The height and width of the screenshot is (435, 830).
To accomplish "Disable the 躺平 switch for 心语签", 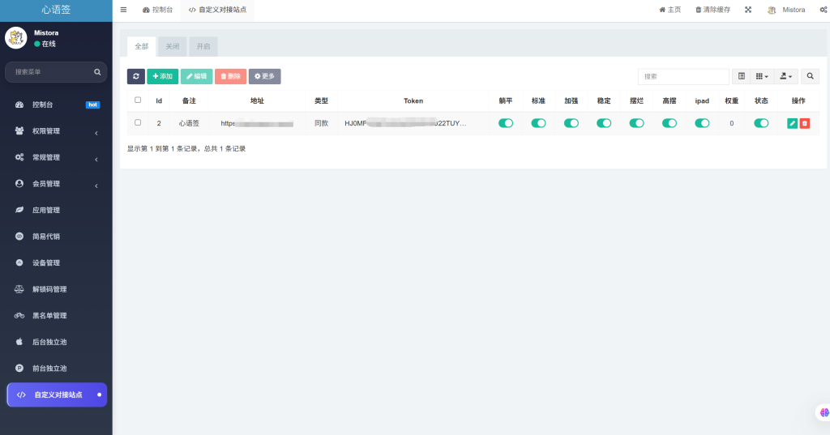I will (x=506, y=123).
